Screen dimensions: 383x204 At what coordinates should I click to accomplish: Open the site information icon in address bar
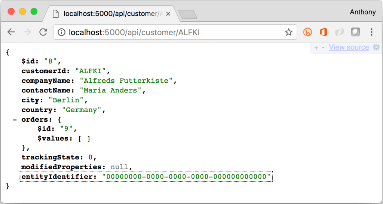pyautogui.click(x=62, y=32)
